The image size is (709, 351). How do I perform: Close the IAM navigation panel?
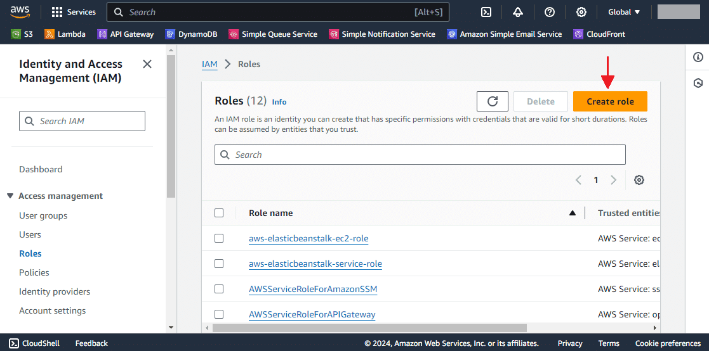coord(147,64)
